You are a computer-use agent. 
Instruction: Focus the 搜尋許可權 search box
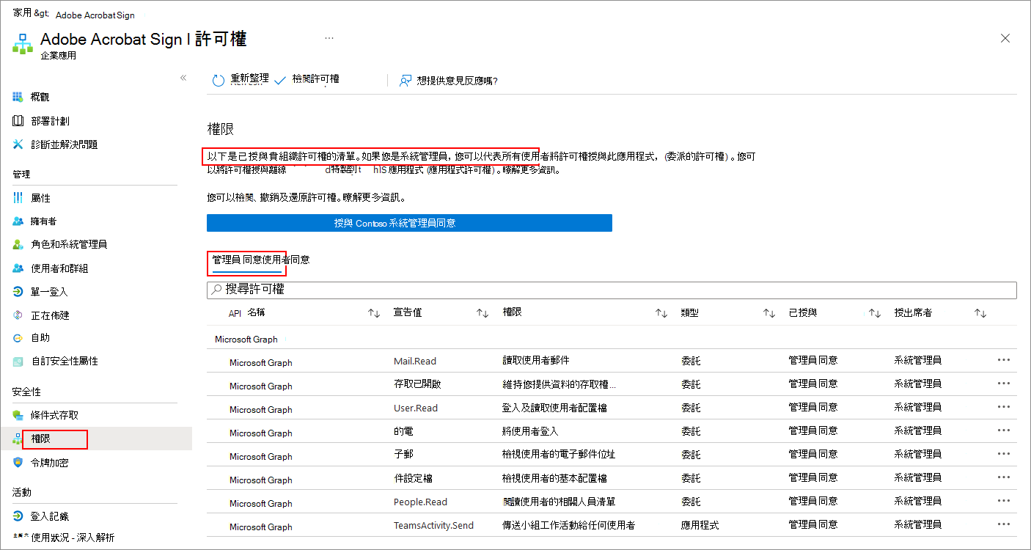(x=612, y=290)
